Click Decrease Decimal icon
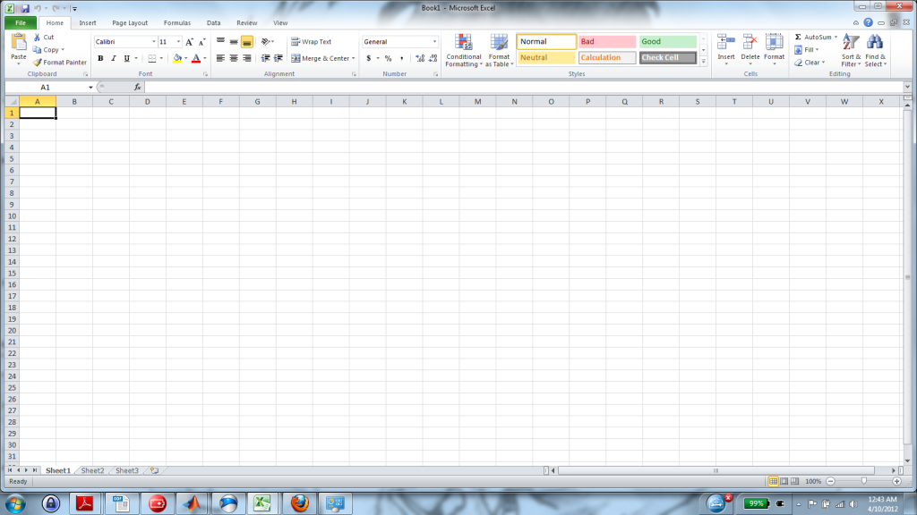917x515 pixels. coord(433,58)
